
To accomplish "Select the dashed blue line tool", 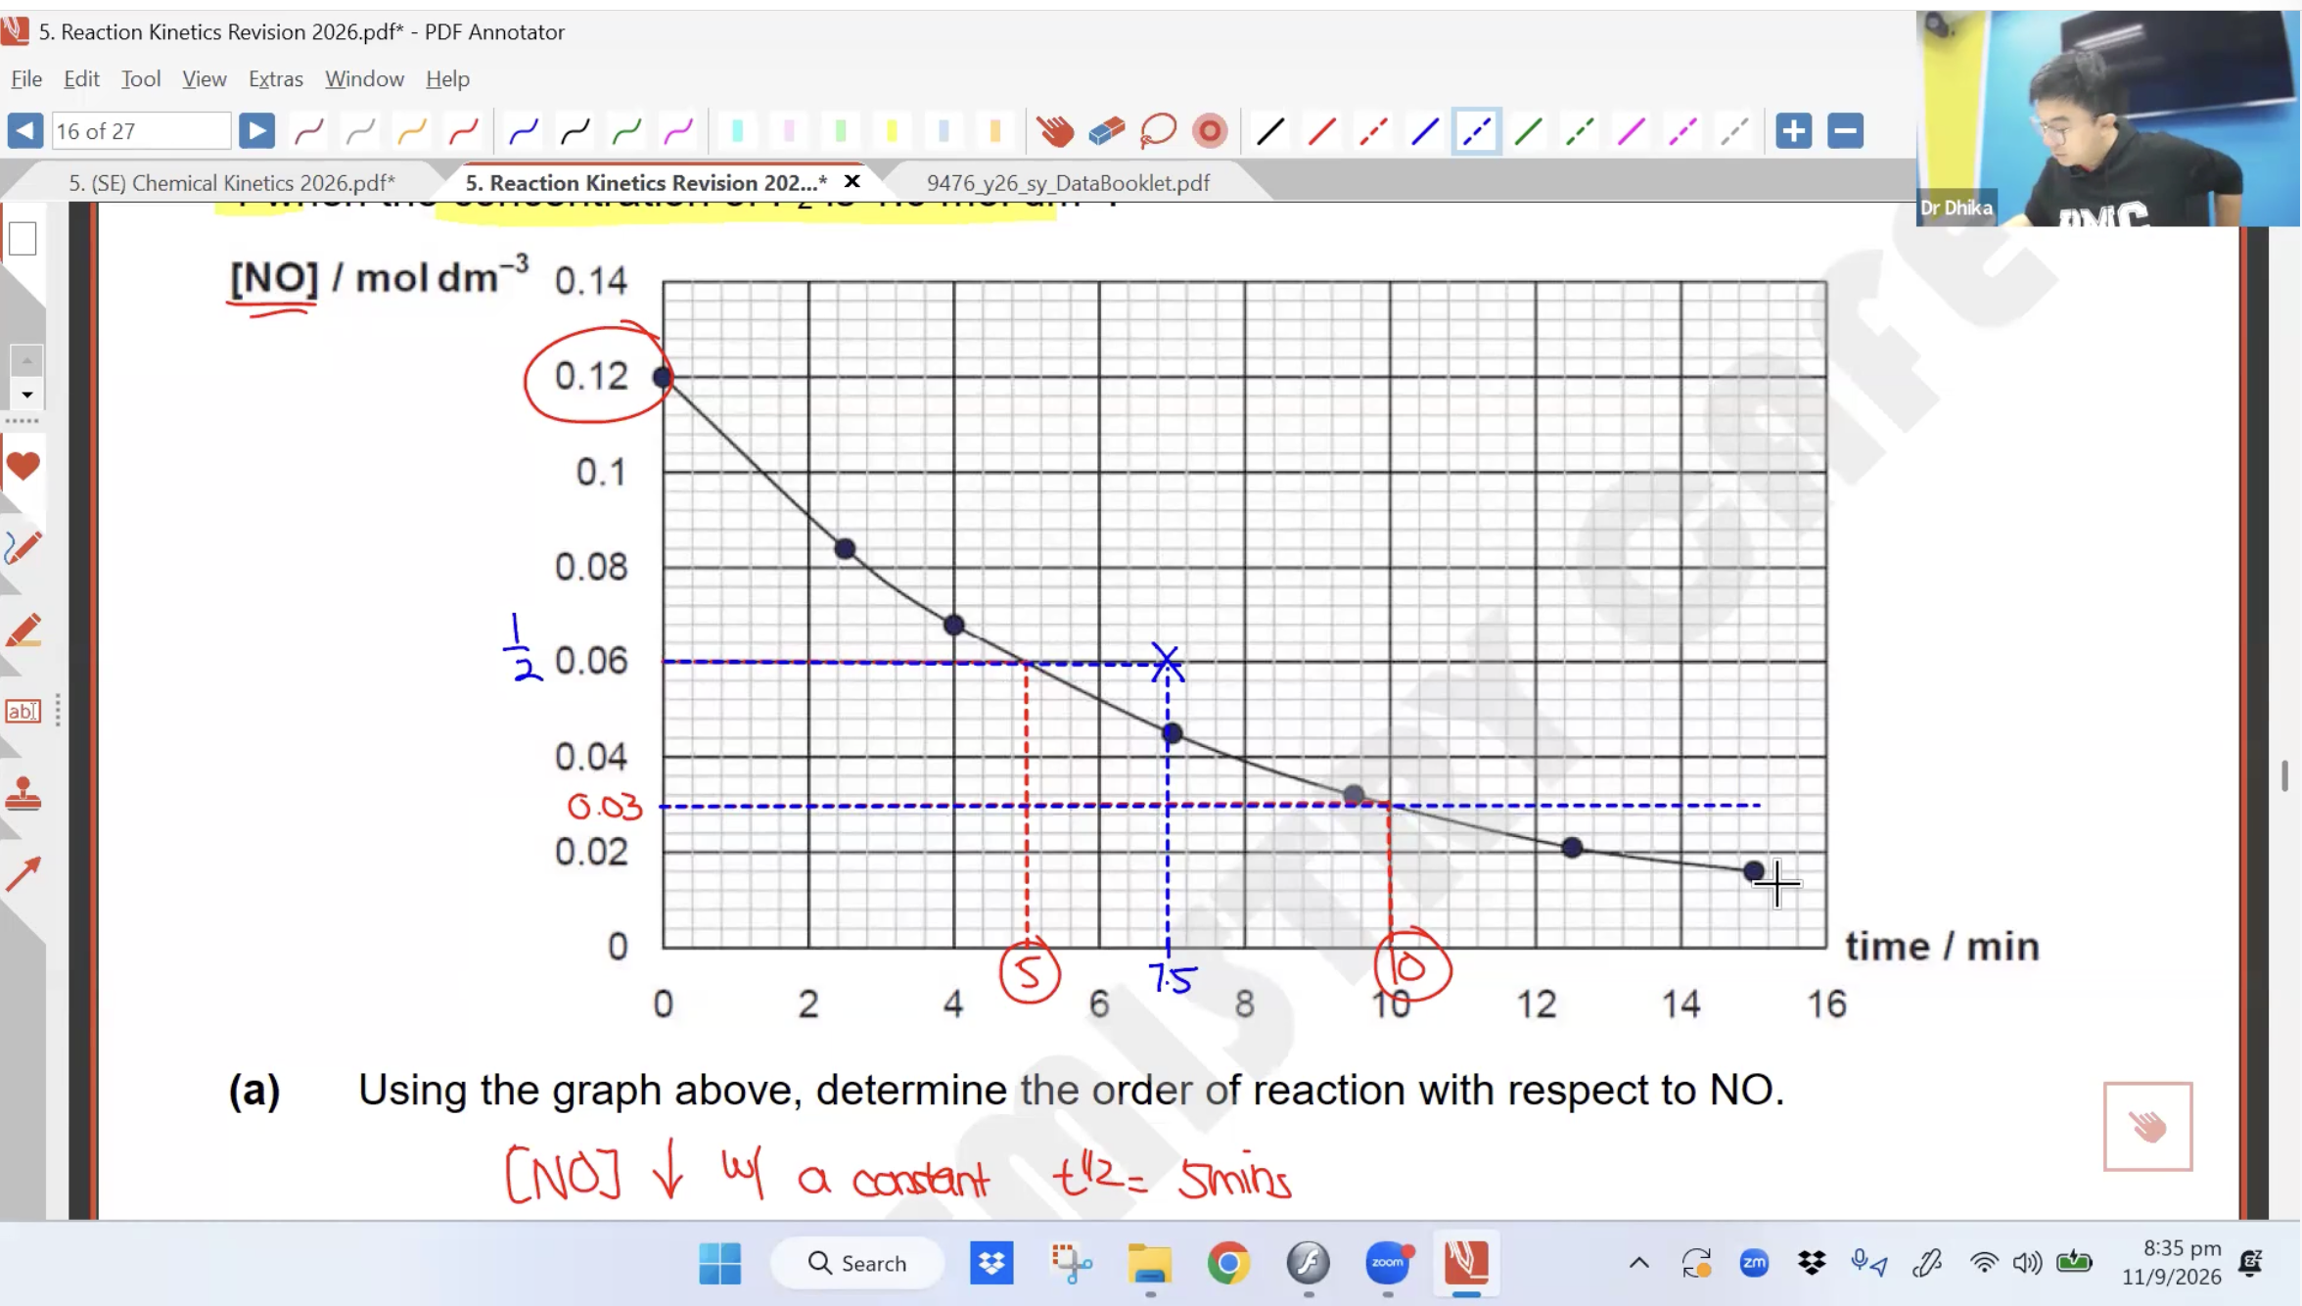I will tap(1476, 131).
